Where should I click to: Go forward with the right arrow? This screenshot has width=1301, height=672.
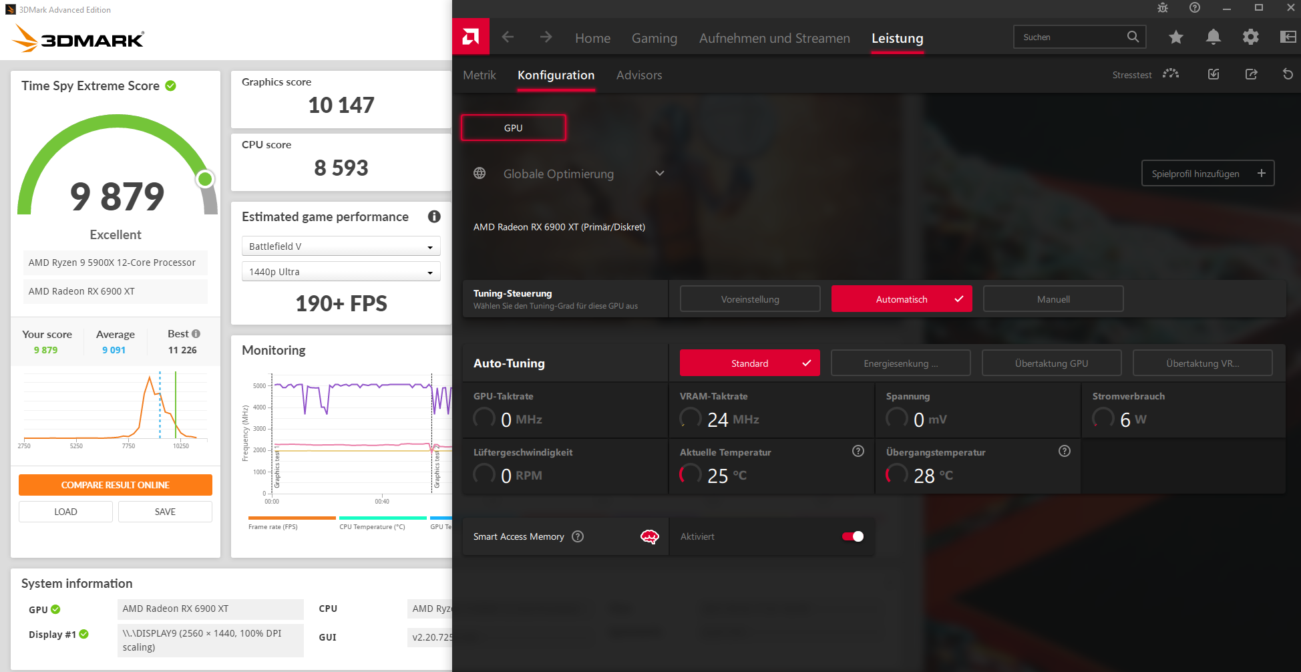click(x=546, y=37)
